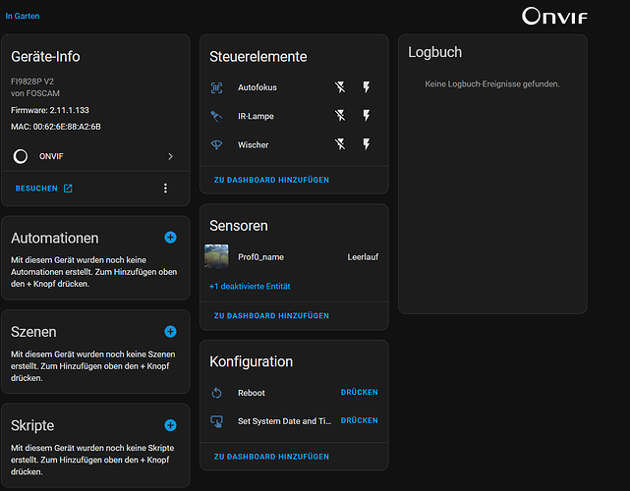Click the Automationen card heading
The width and height of the screenshot is (630, 491).
(55, 238)
